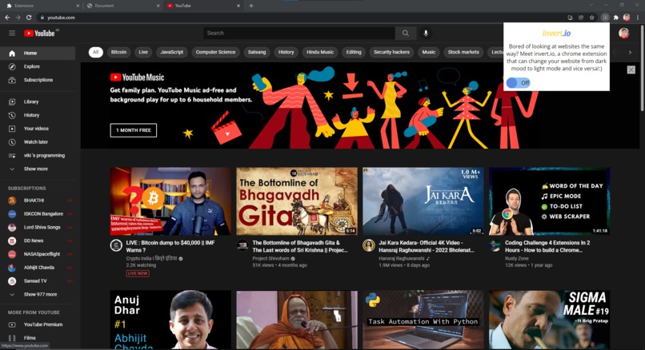Open Abhijit Chavda channel subscription

click(x=38, y=268)
